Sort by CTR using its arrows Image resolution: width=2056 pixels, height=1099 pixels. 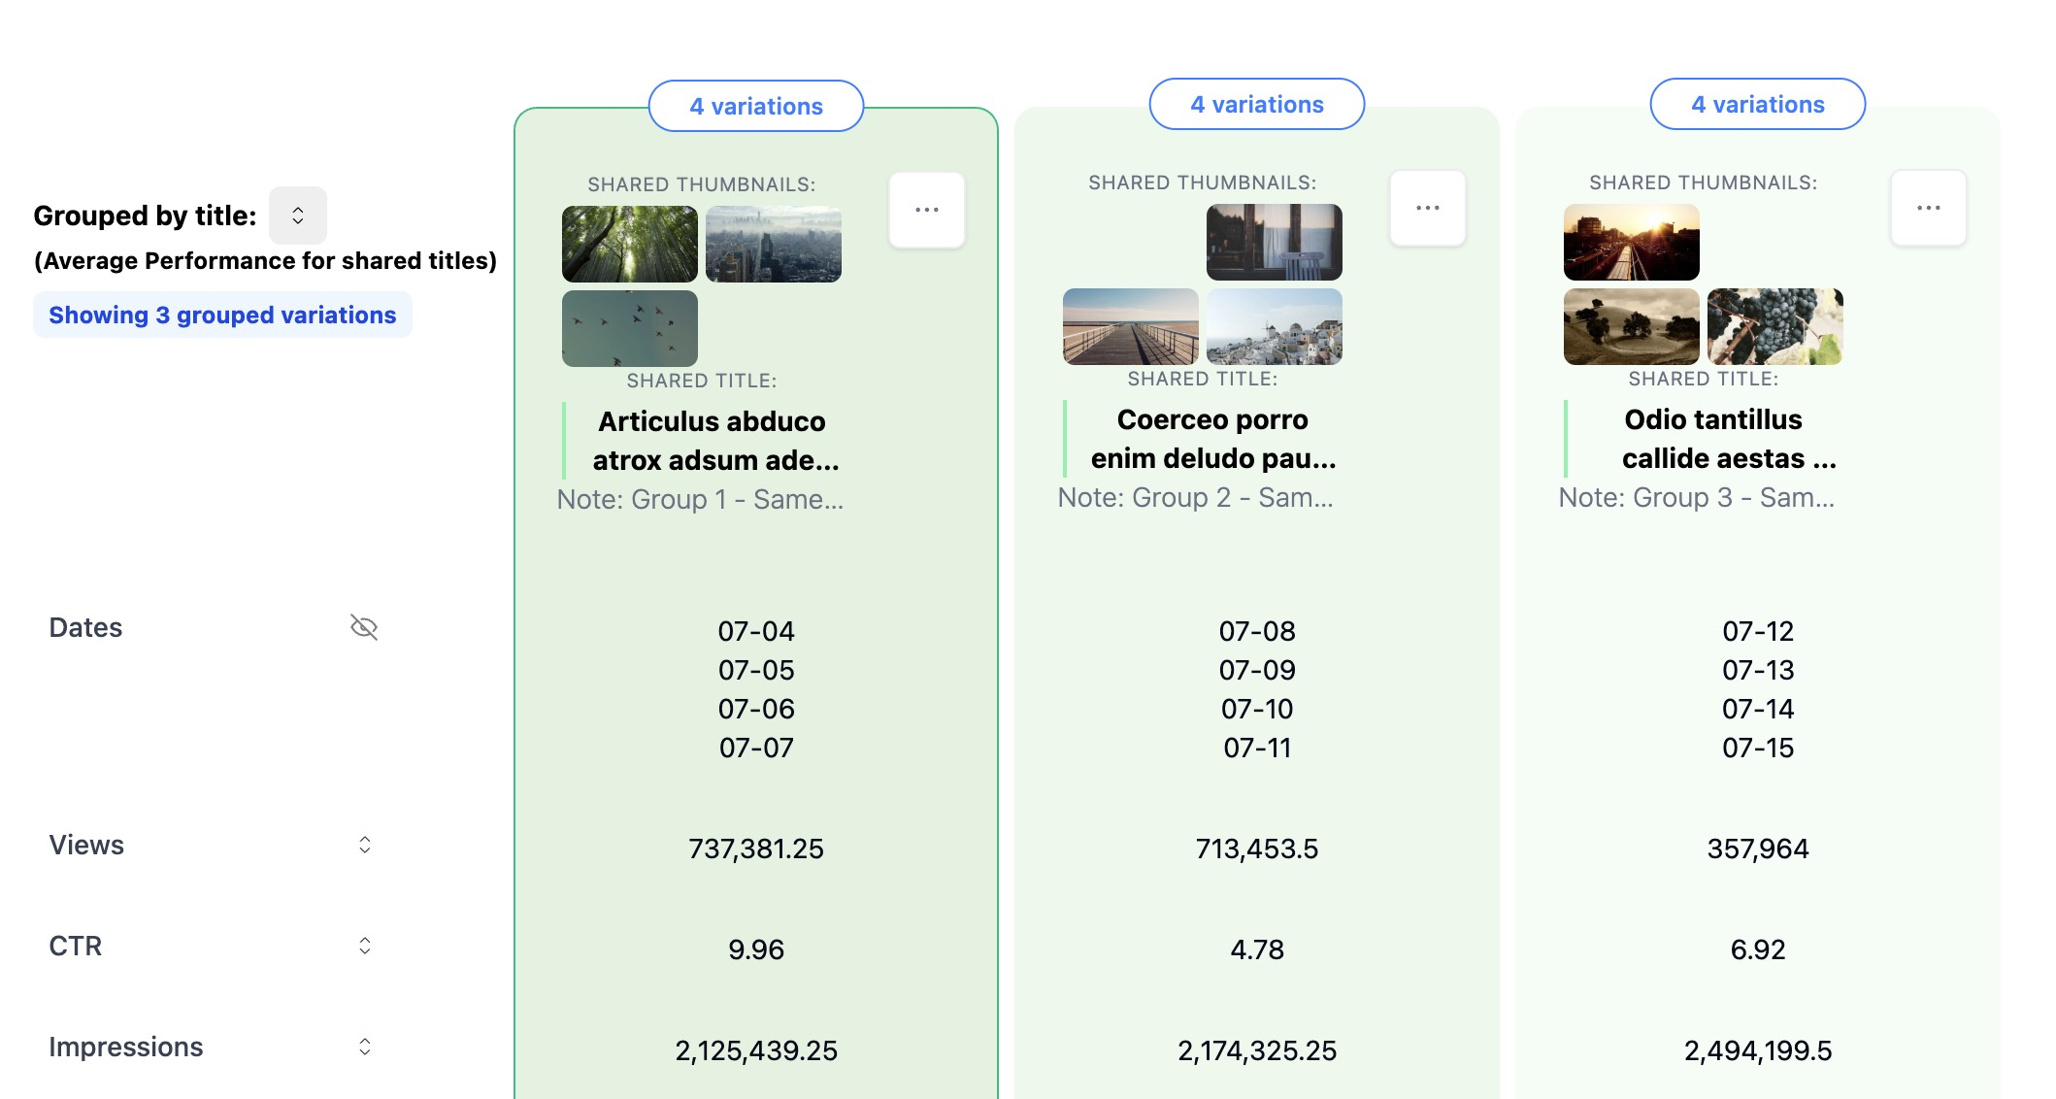coord(365,946)
